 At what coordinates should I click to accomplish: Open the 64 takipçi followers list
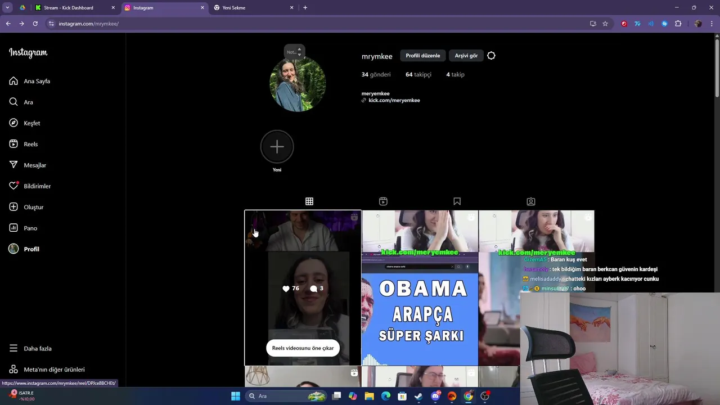(418, 74)
